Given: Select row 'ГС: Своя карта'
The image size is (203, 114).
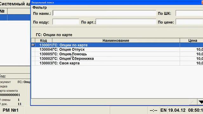Looking at the screenshot, I should coord(117,63).
